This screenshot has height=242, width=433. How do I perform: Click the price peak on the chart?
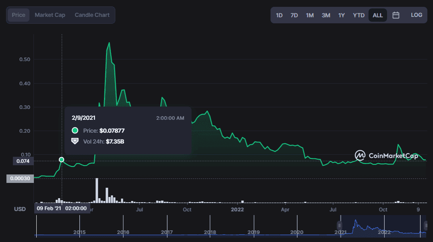coord(109,43)
